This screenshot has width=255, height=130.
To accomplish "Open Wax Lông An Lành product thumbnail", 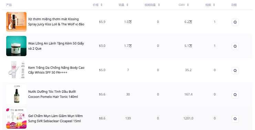I will coord(16,46).
